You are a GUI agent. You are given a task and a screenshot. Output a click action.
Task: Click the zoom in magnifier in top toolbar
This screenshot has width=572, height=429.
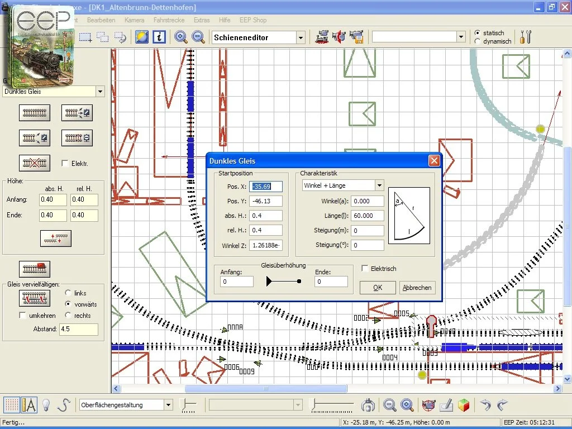point(181,37)
